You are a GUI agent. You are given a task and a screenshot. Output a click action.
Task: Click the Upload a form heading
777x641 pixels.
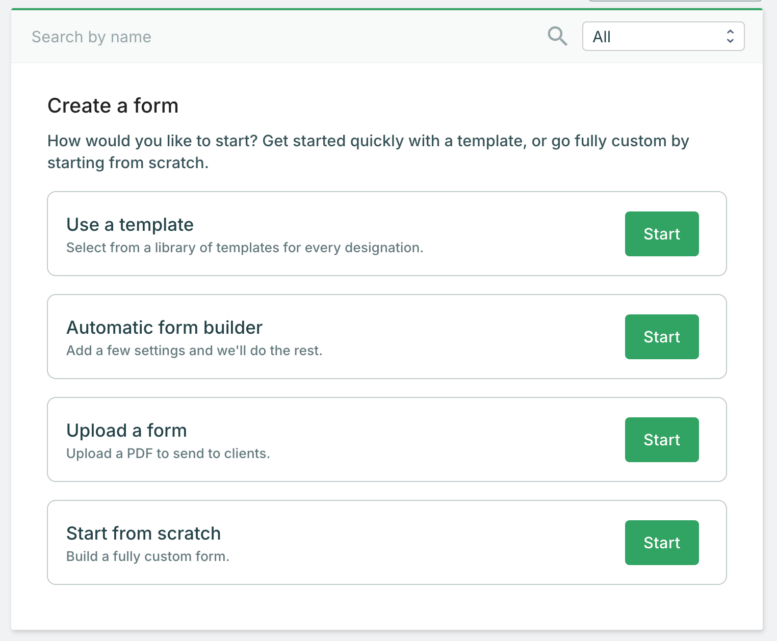pos(126,431)
